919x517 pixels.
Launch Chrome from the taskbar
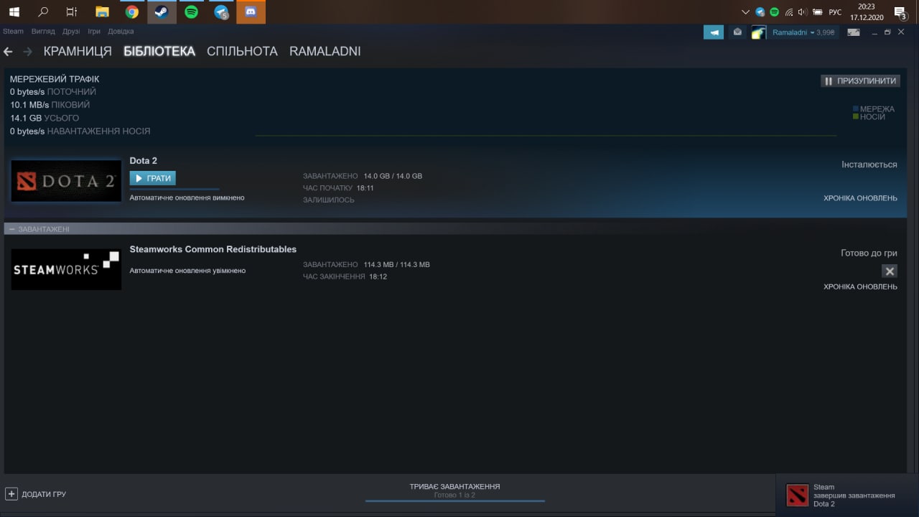[132, 12]
